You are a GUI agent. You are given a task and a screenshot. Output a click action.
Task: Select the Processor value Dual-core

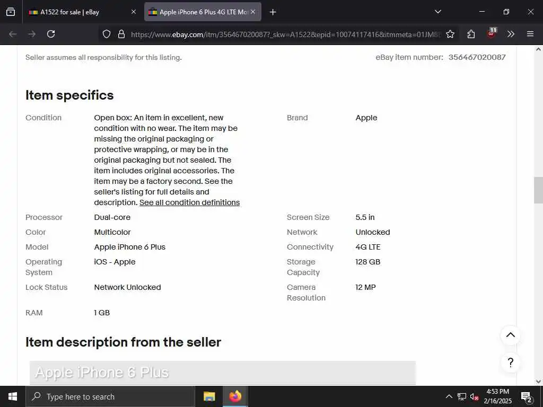(112, 217)
